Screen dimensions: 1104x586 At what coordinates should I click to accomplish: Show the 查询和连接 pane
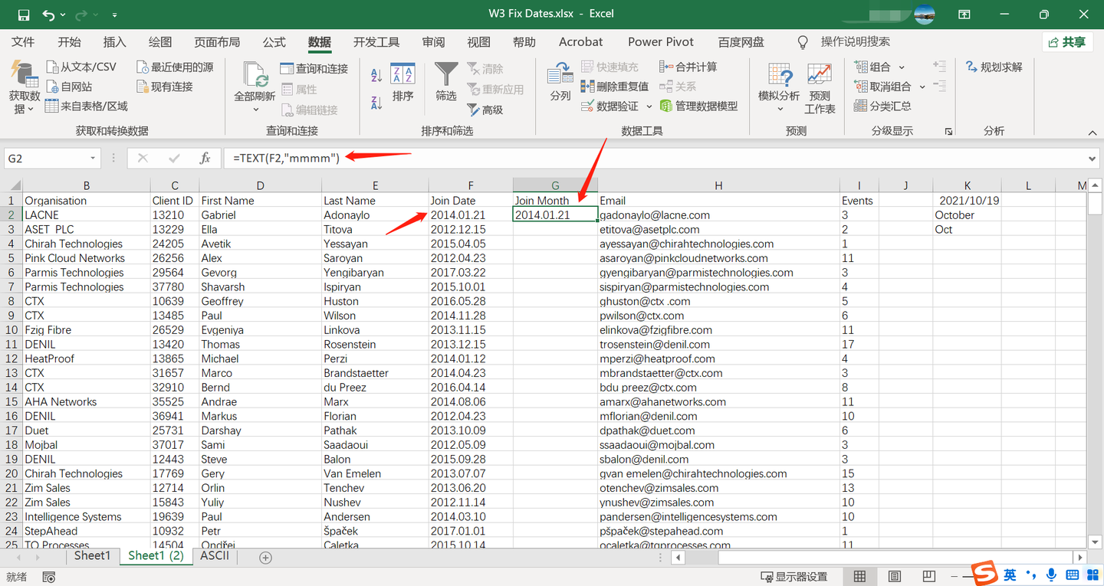click(314, 69)
